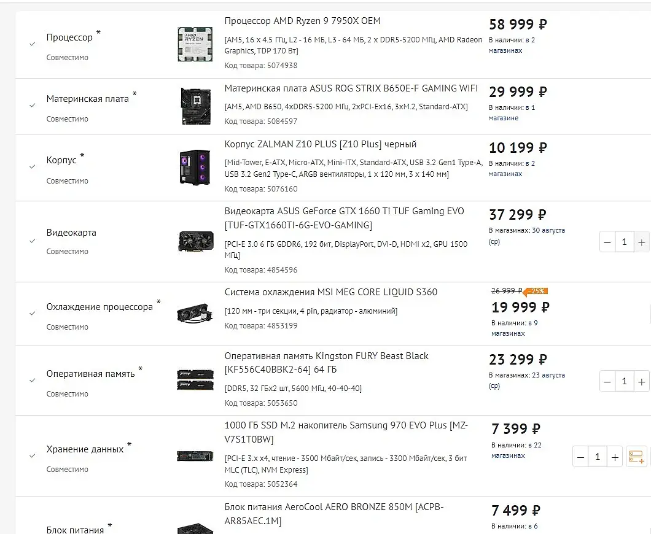The image size is (651, 534).
Task: Click the processor availability link "в 2 магазинах"
Action: tap(512, 45)
